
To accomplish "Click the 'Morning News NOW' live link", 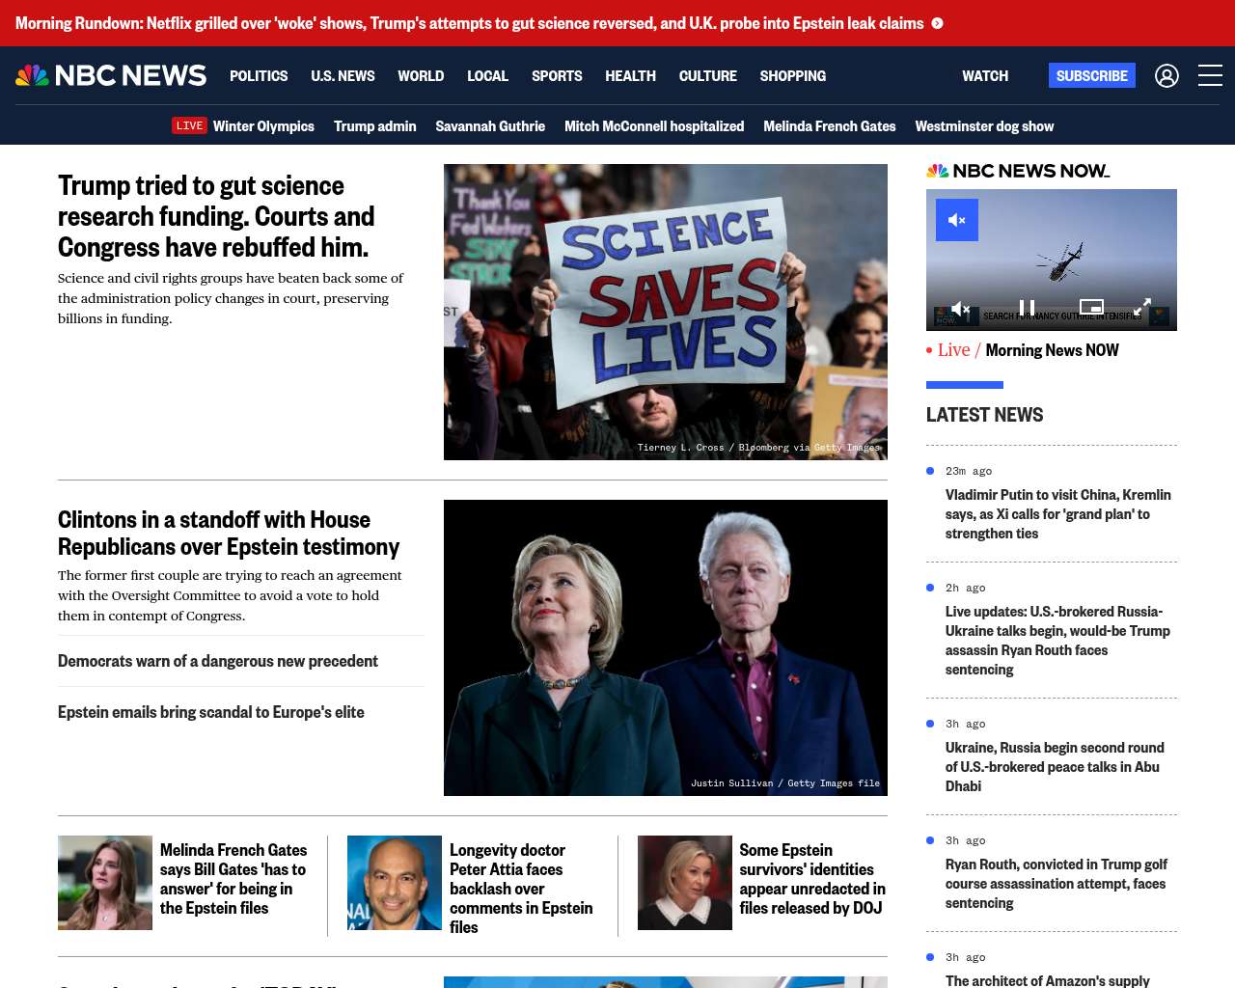I will (1052, 350).
